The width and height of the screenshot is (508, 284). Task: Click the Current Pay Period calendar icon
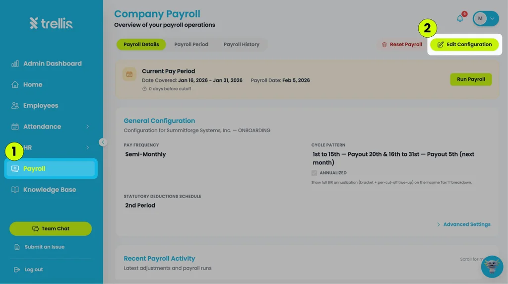pos(129,74)
